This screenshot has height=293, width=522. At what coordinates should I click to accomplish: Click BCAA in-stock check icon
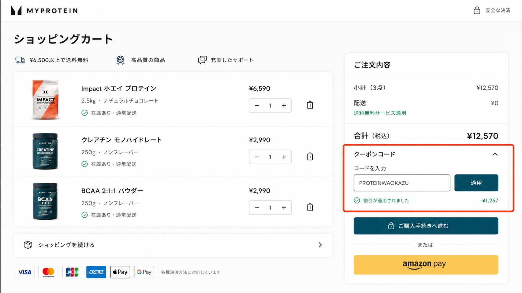[x=84, y=215]
